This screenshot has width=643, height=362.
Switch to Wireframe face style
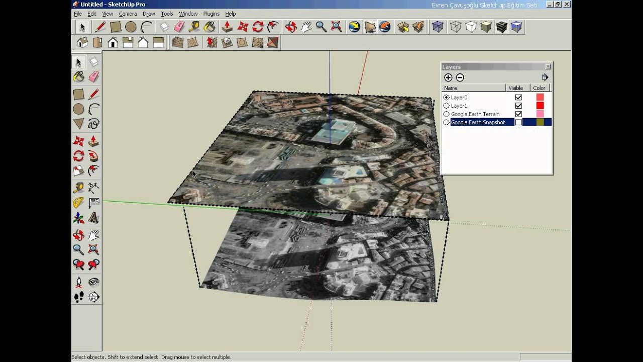tap(456, 27)
